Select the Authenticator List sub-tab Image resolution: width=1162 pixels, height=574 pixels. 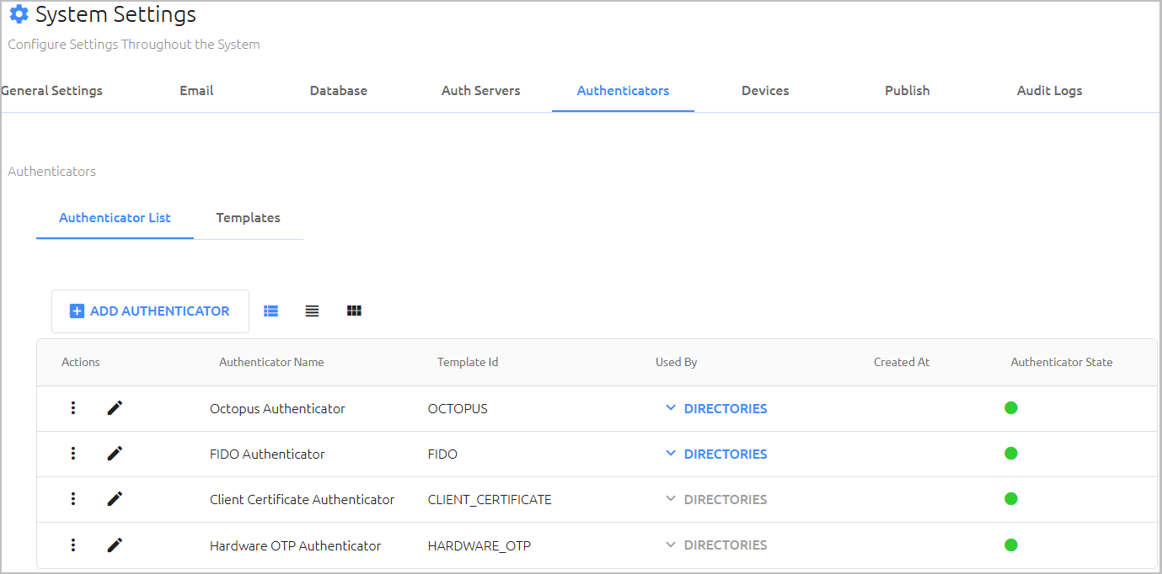115,218
